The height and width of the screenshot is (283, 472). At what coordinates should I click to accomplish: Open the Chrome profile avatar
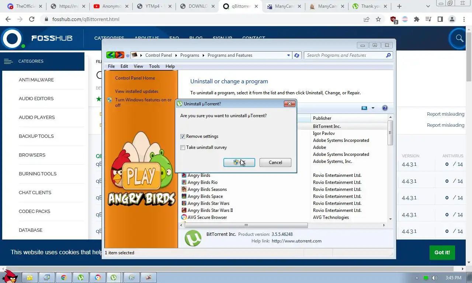[452, 19]
